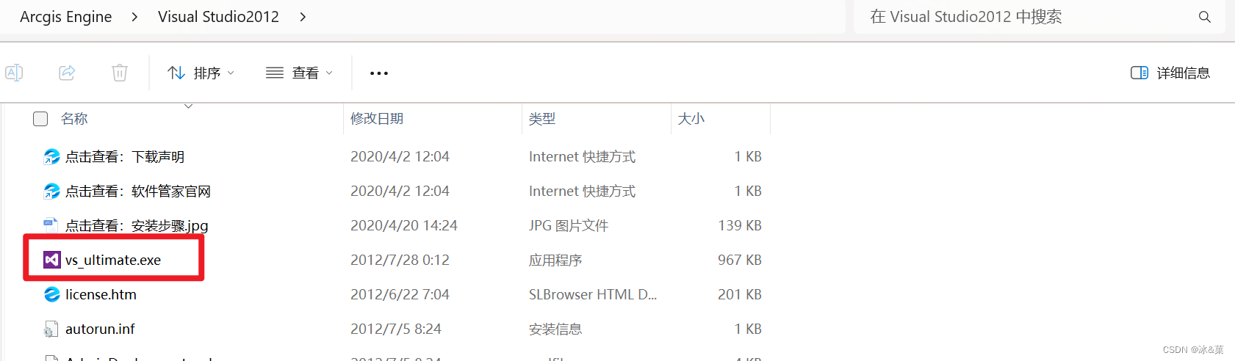
Task: Click the date 2012/7/28 0:12
Action: 400,260
